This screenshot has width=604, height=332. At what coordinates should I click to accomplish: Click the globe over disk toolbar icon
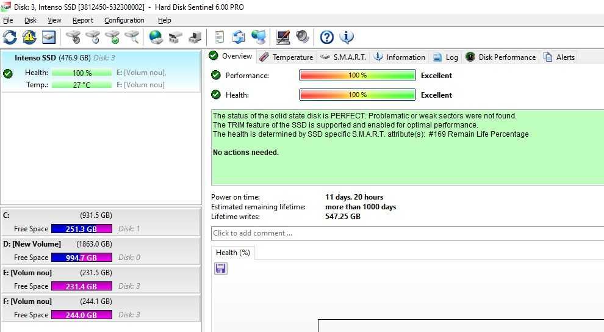tap(156, 37)
